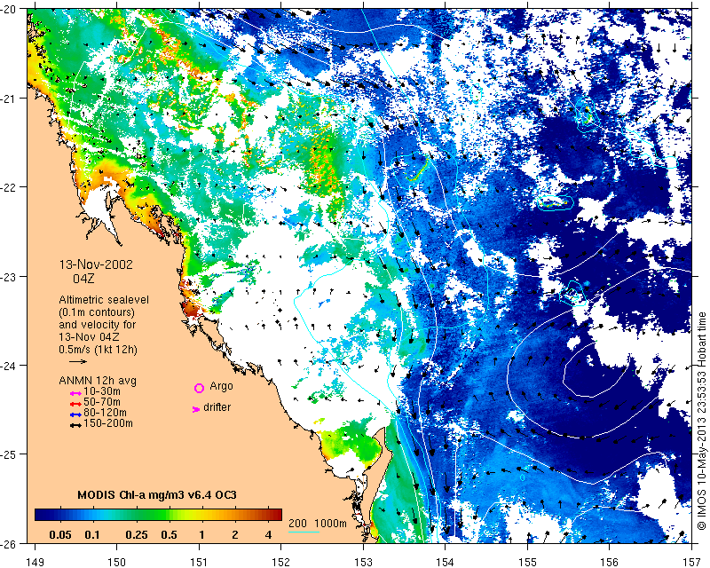Click the '2' color bar value
The image size is (710, 568).
coord(235,535)
